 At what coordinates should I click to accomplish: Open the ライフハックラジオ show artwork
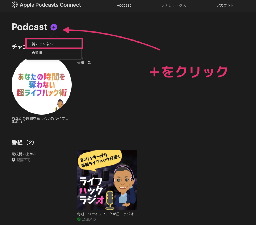pyautogui.click(x=107, y=180)
